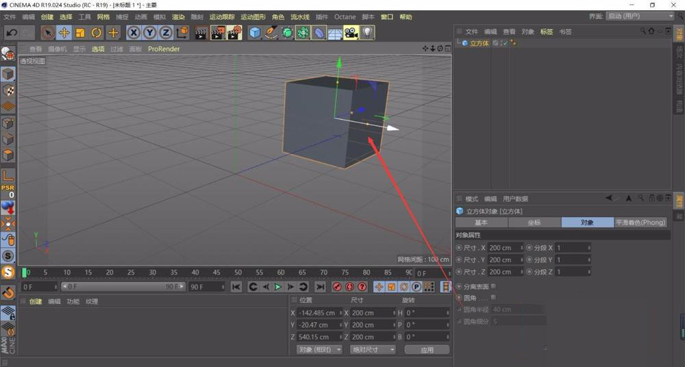Click the 应用 apply button
The height and width of the screenshot is (367, 685).
point(427,349)
